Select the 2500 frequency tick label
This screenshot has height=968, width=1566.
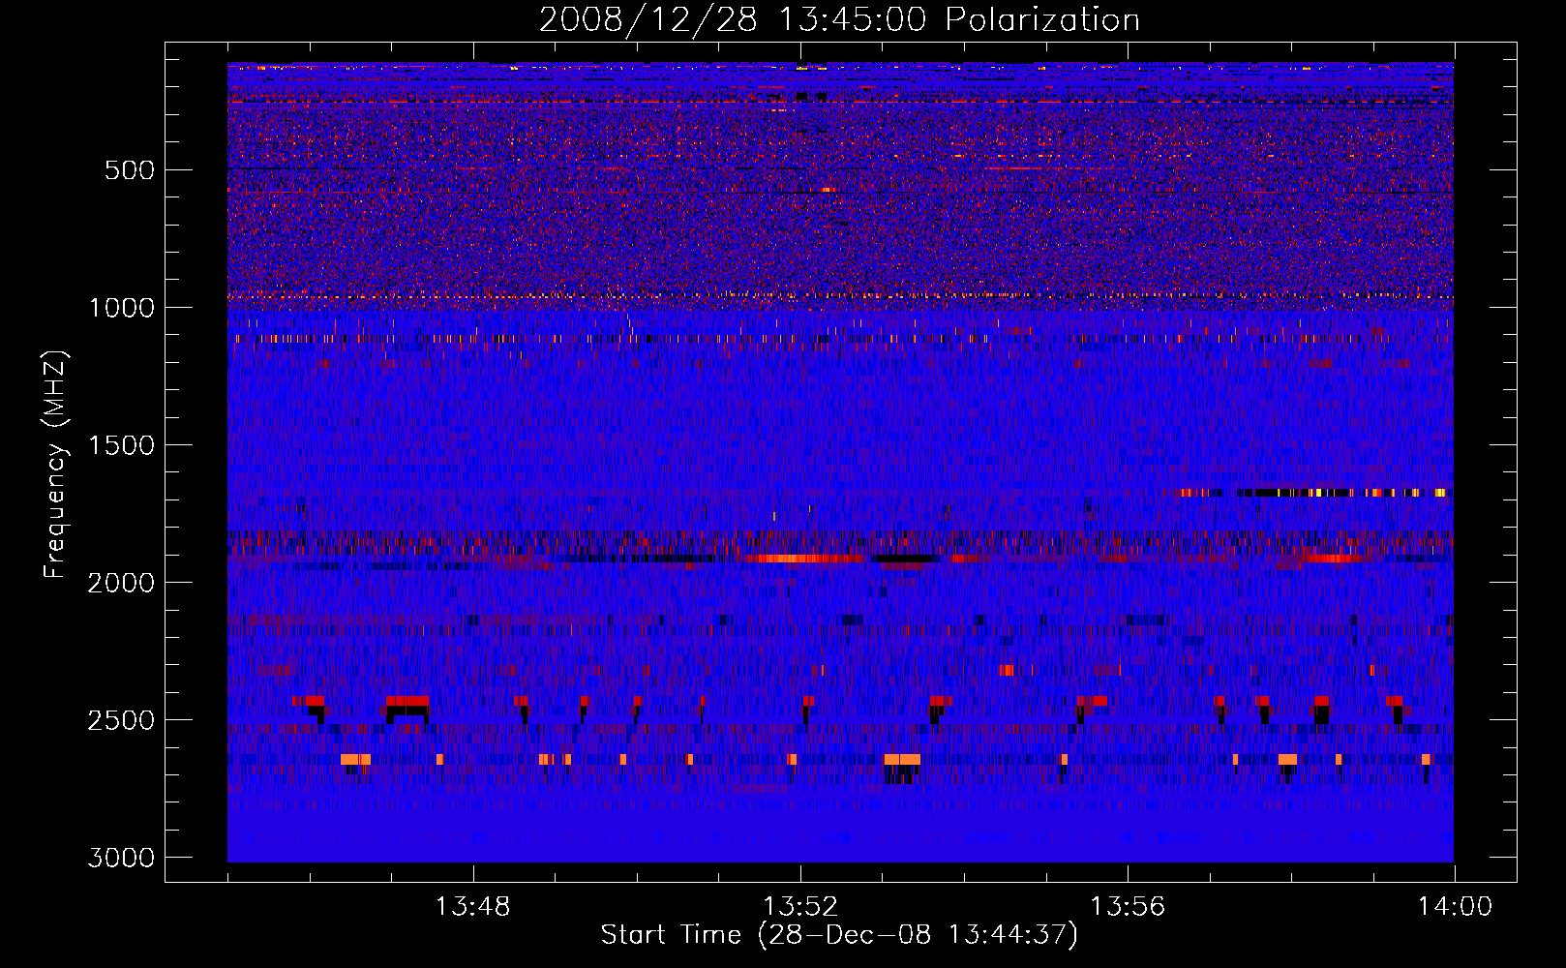coord(121,720)
